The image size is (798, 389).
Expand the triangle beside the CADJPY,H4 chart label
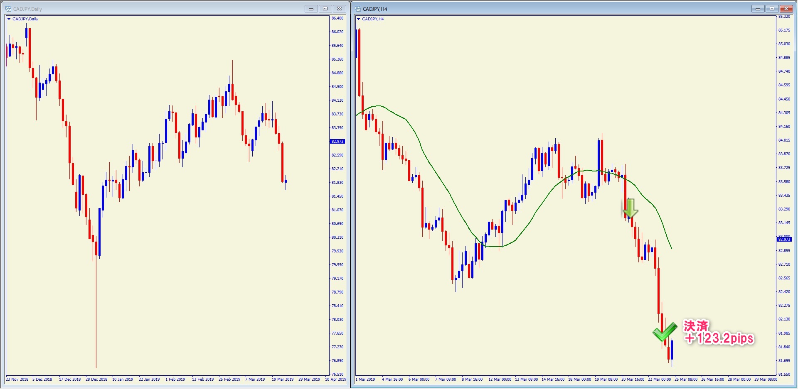[x=358, y=19]
